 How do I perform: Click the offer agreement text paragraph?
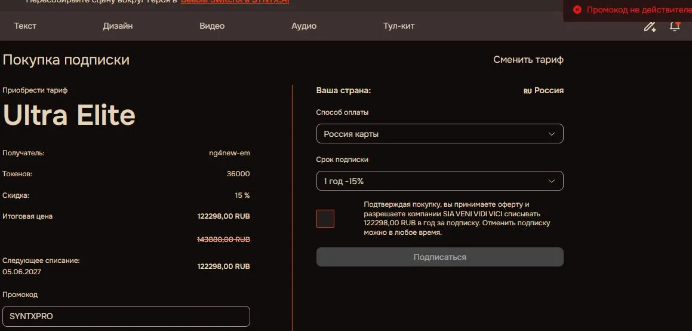(457, 219)
